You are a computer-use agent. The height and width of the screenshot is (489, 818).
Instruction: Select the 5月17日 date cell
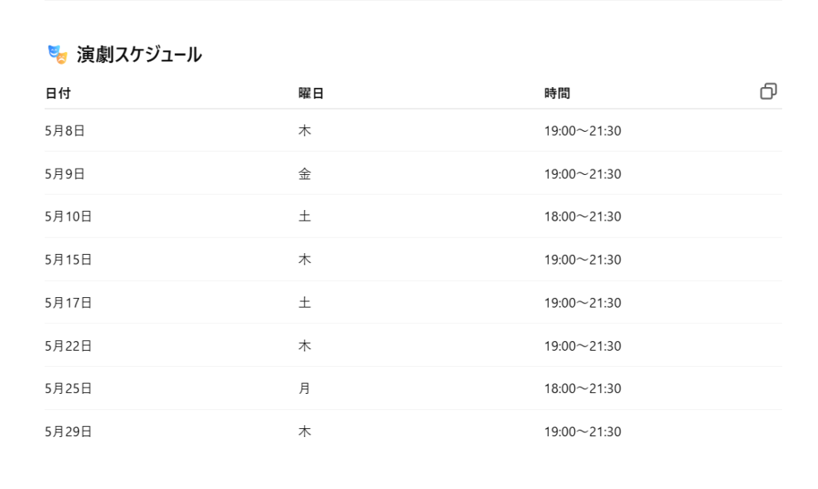(x=69, y=303)
